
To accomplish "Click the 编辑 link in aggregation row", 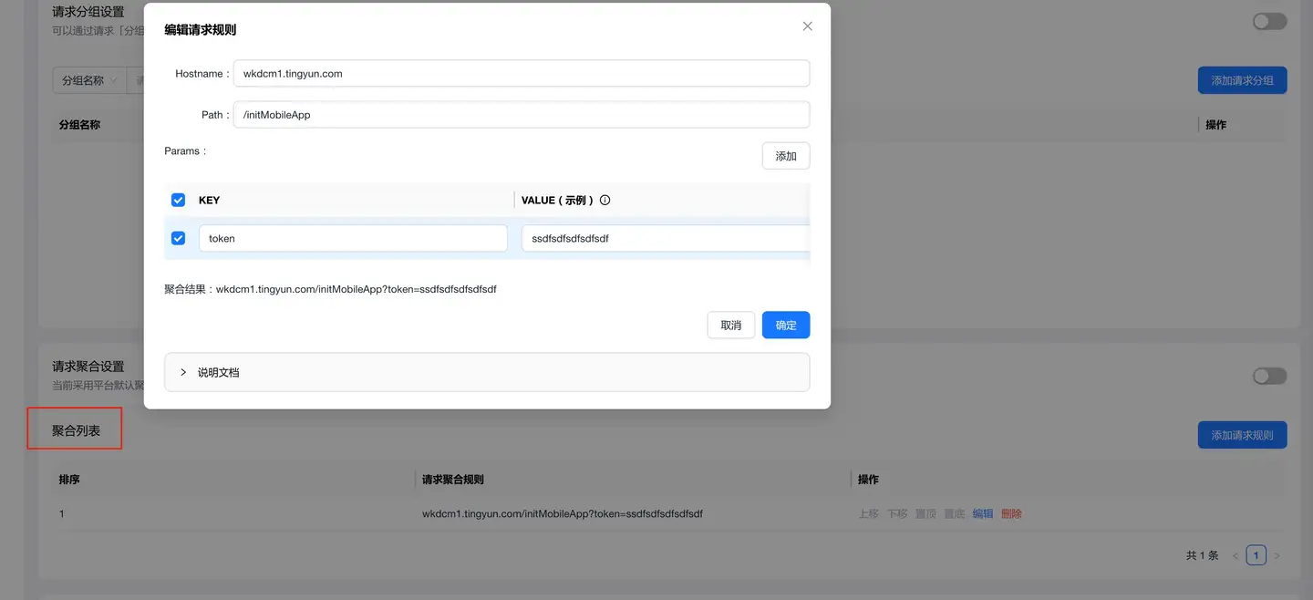I will point(983,514).
